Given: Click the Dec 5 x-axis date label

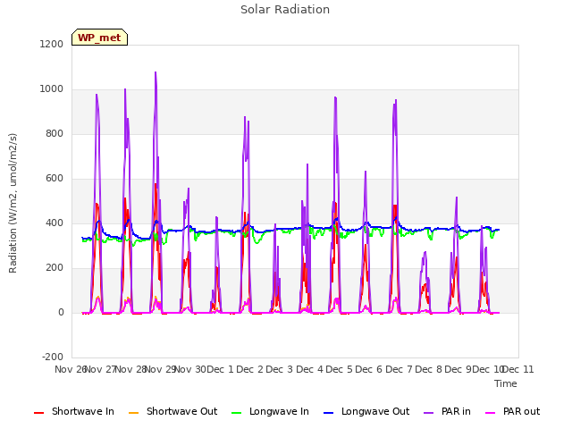Looking at the screenshot, I should pos(339,369).
